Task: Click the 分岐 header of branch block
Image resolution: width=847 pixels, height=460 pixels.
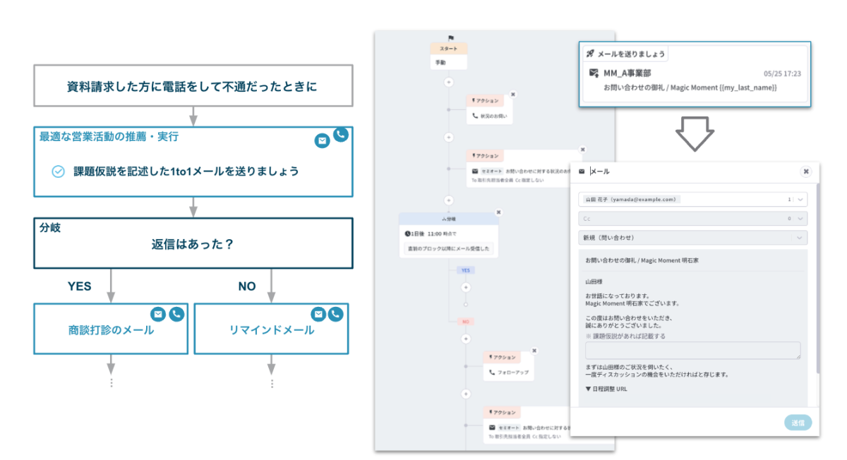Action: coord(448,219)
